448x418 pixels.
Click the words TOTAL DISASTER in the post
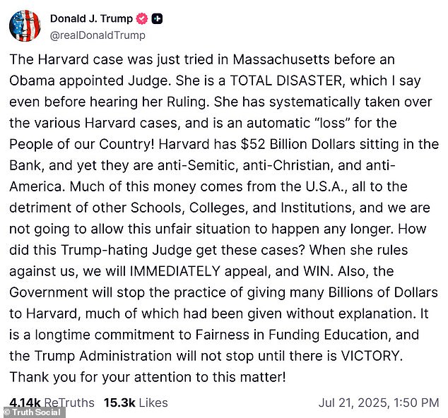[285, 80]
